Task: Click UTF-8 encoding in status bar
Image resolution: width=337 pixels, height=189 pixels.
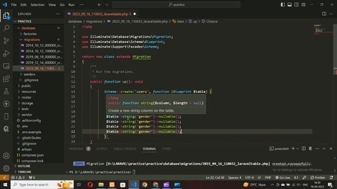Action: (250, 177)
